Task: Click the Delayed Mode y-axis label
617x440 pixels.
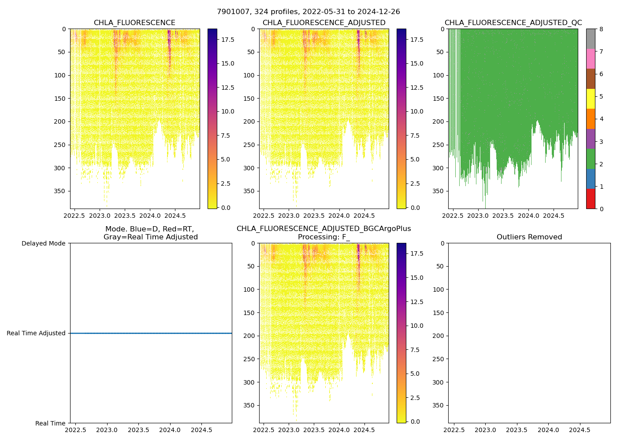Action: click(43, 243)
